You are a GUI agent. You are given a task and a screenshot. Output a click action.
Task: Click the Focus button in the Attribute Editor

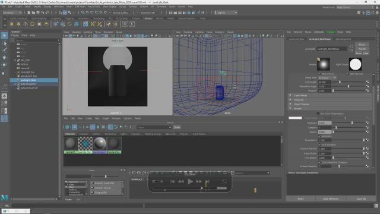(362, 45)
